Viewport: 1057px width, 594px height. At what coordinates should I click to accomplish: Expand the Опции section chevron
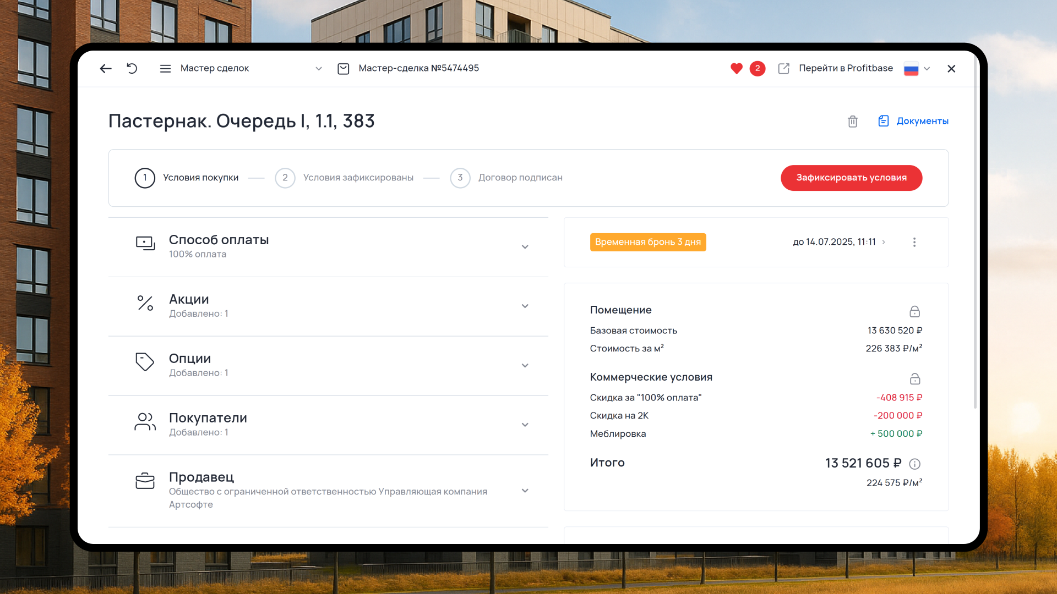pos(525,366)
